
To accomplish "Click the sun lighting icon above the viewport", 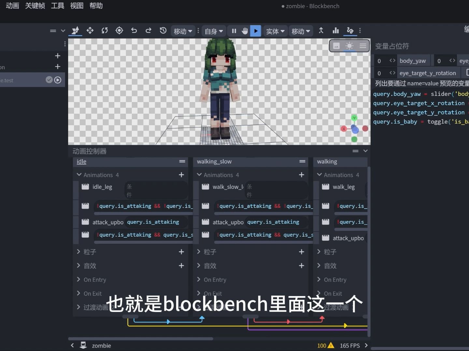I will pyautogui.click(x=349, y=46).
